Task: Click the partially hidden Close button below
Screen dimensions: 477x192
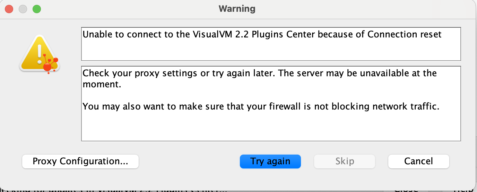Action: (406, 190)
